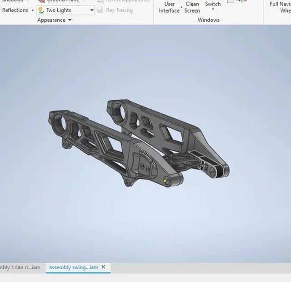Image resolution: width=291 pixels, height=282 pixels.
Task: Click the Ray Tracing label
Action: 119,10
